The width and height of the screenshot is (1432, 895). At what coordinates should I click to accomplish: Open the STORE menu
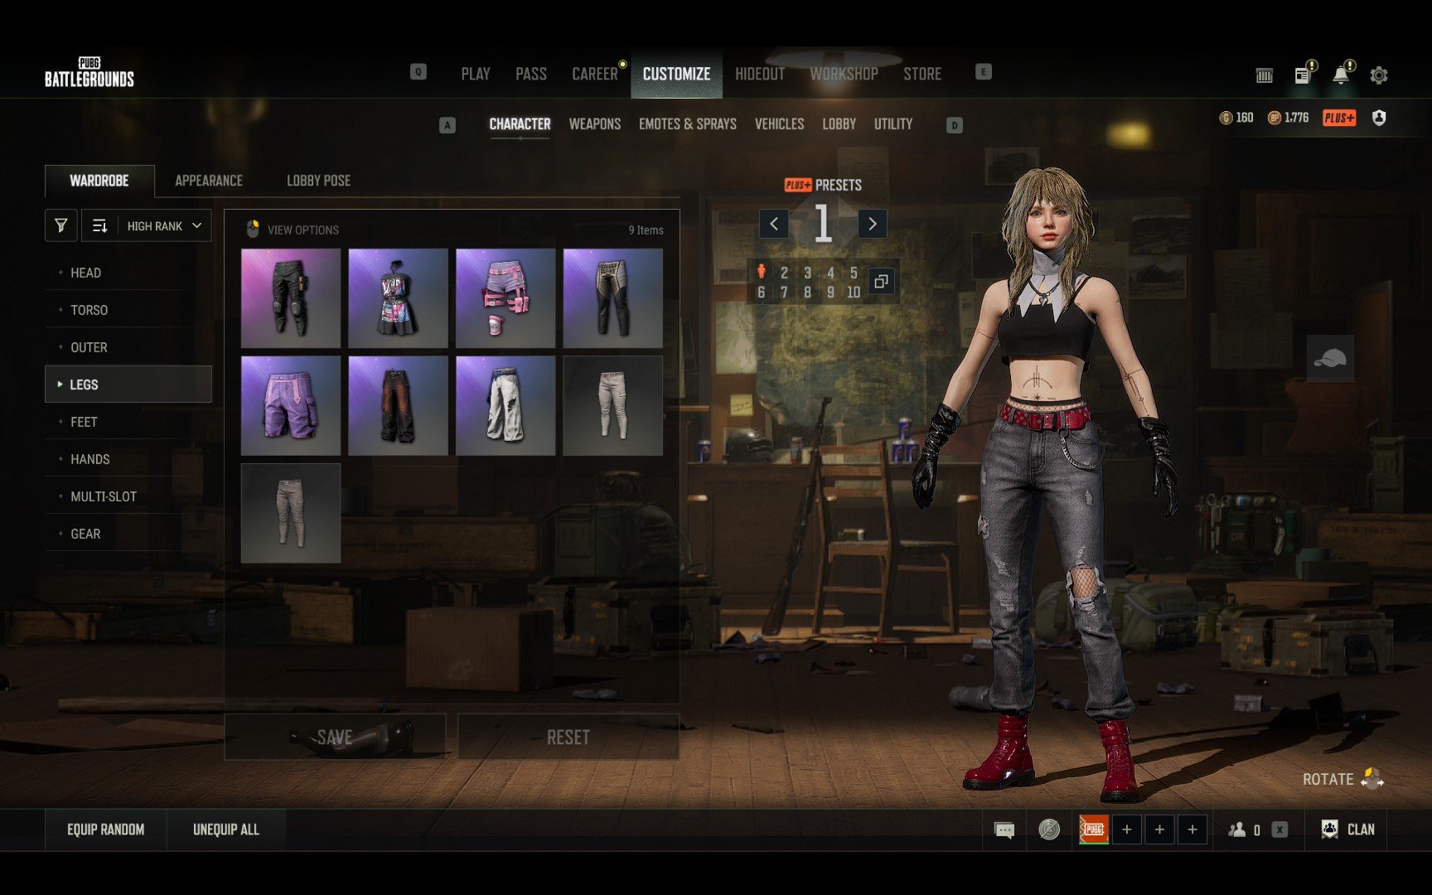point(922,74)
